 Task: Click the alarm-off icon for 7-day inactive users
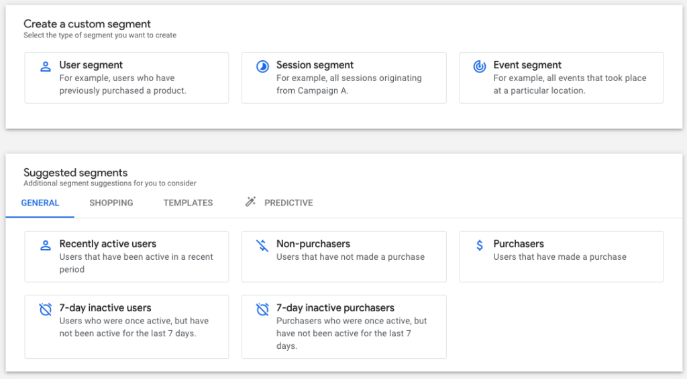(x=46, y=309)
